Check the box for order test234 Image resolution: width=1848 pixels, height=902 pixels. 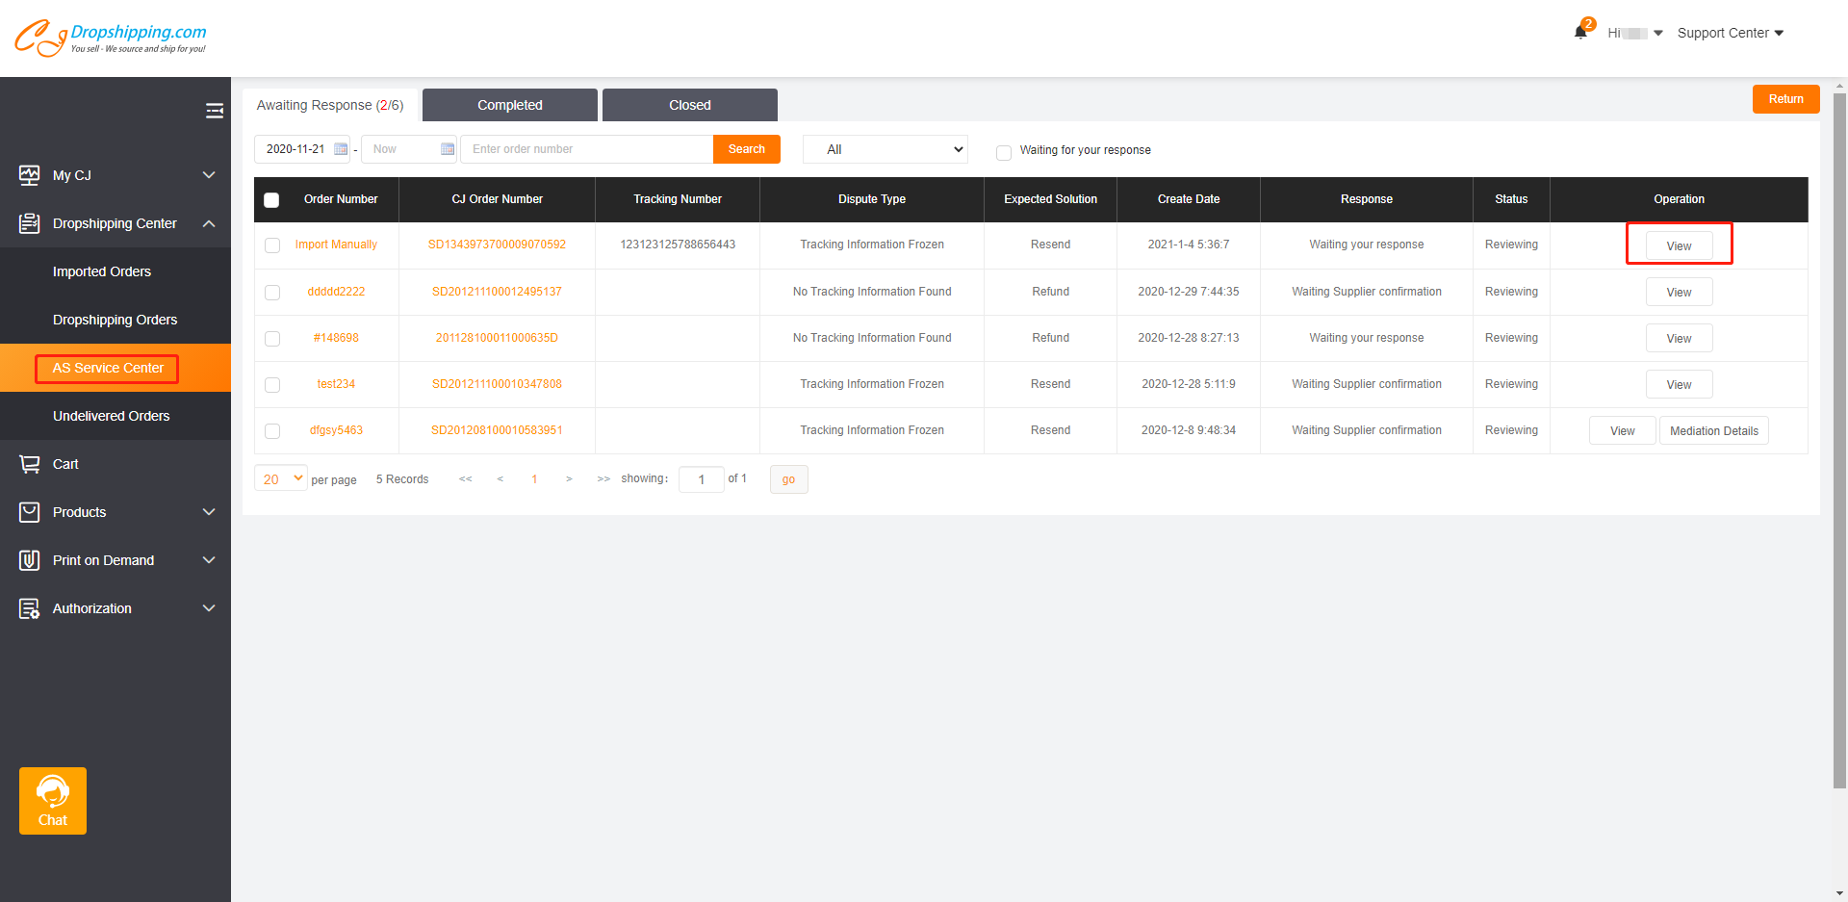click(x=272, y=385)
